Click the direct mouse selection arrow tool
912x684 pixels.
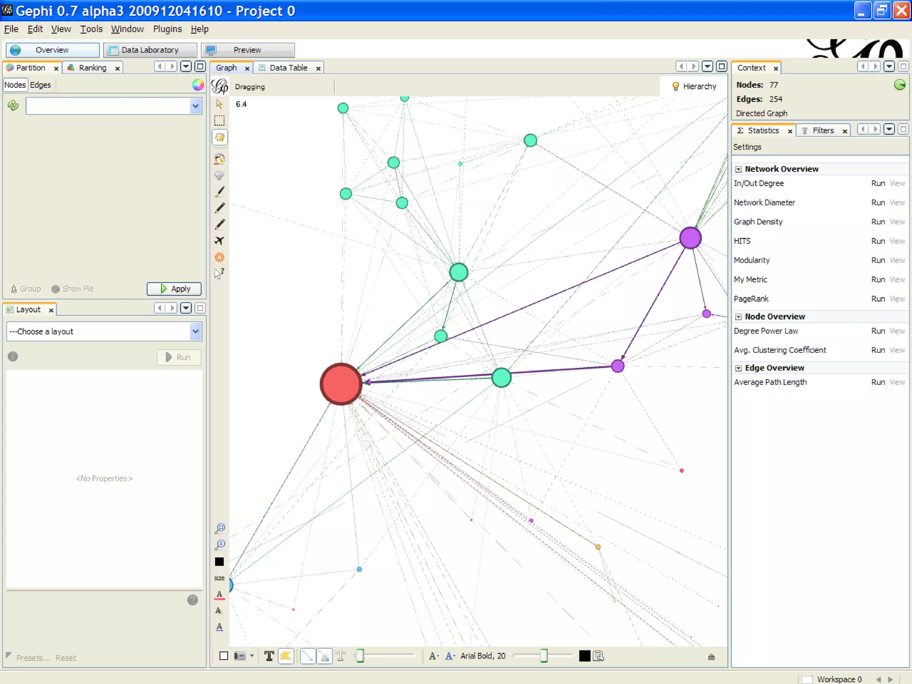click(219, 104)
